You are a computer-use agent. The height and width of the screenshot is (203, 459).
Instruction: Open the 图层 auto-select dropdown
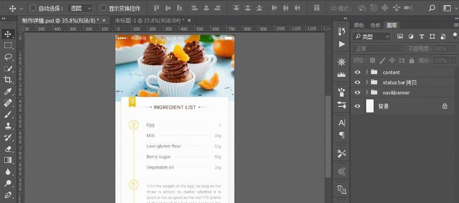click(x=80, y=8)
